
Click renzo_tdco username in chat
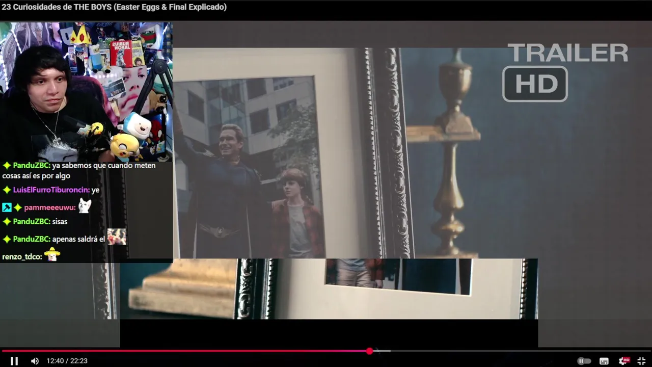(x=21, y=256)
